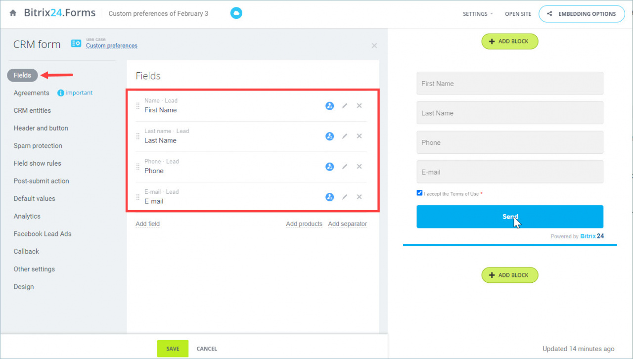The height and width of the screenshot is (359, 633).
Task: Click the Bitrix24.Forms logo text
Action: pyautogui.click(x=60, y=13)
